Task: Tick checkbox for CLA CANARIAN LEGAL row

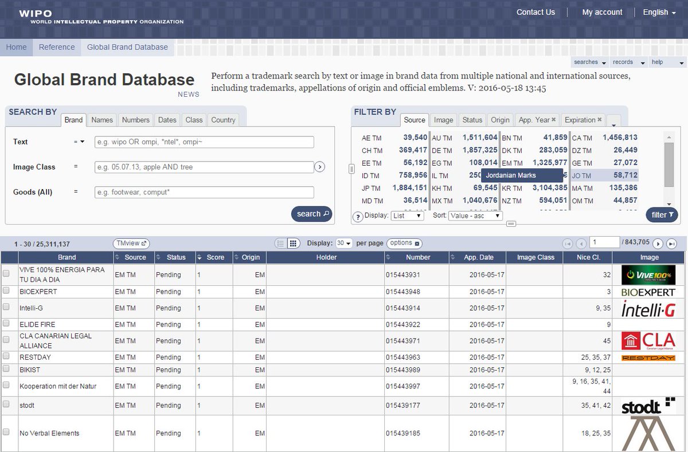Action: click(x=6, y=340)
